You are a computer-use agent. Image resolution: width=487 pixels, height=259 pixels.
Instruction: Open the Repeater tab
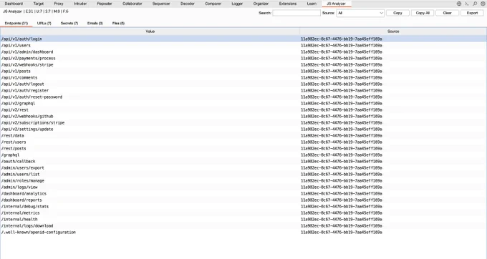[105, 4]
